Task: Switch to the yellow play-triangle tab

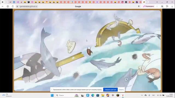Action: [x=90, y=2]
